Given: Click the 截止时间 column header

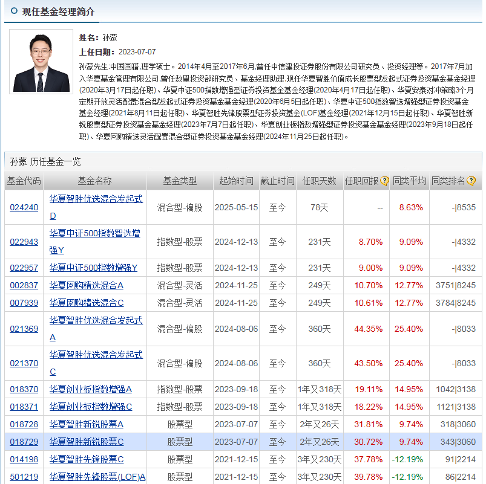Looking at the screenshot, I should tap(278, 181).
